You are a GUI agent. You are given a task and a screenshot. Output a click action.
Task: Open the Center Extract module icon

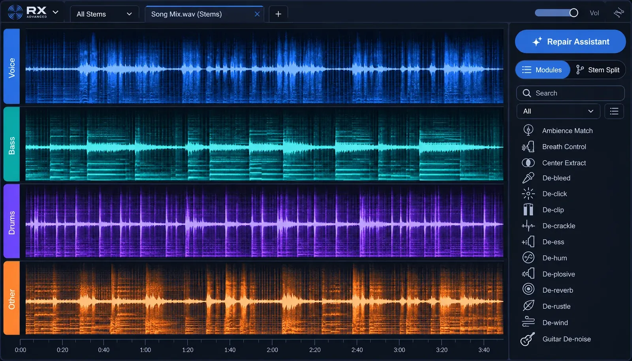pos(528,163)
